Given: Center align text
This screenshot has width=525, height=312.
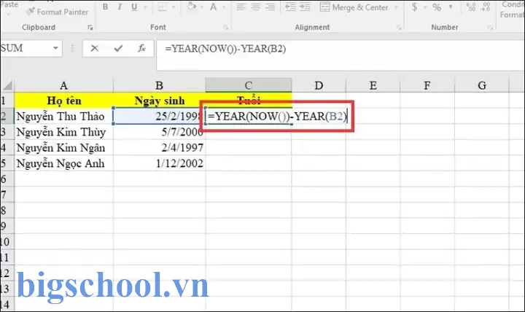Looking at the screenshot, I should coord(255,7).
